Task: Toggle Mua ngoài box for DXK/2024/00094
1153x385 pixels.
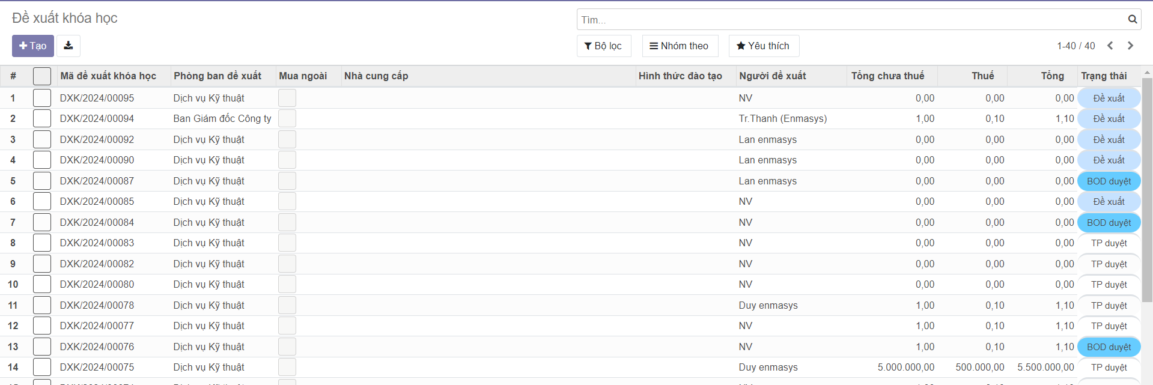Action: (x=287, y=119)
